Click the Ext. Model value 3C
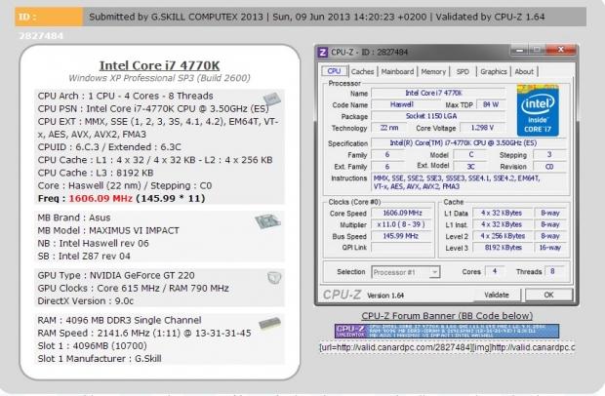605x396 pixels. [x=470, y=167]
